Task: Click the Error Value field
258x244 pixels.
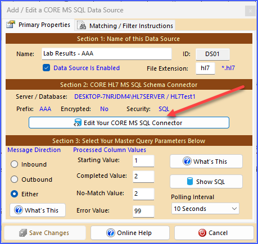Action: point(143,211)
